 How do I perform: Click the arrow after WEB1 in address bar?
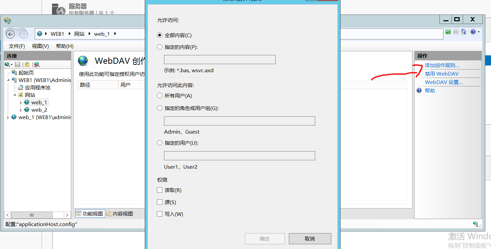pos(70,34)
